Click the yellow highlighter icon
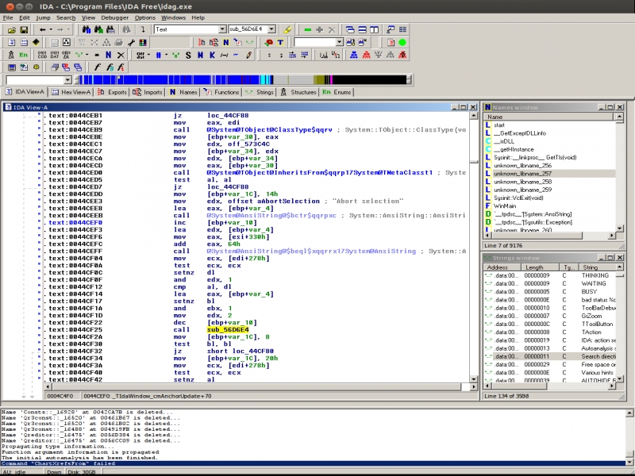This screenshot has height=476, width=635. [287, 29]
